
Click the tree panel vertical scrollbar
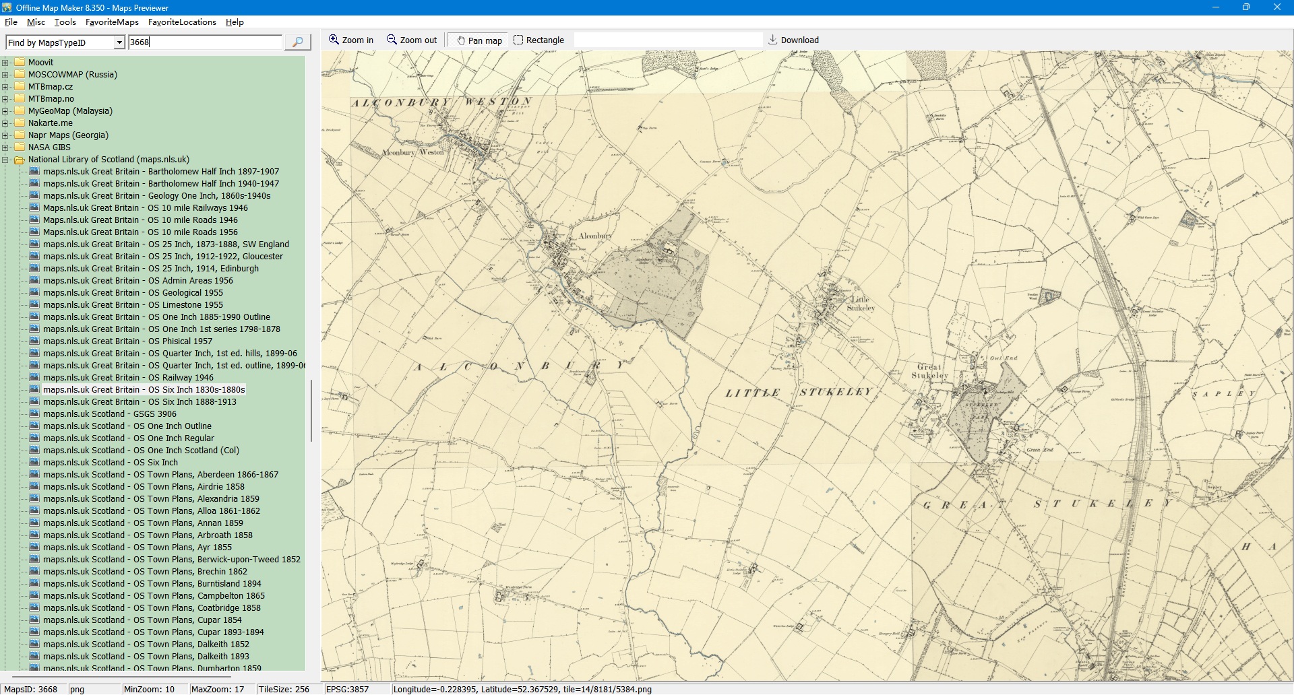tap(311, 411)
